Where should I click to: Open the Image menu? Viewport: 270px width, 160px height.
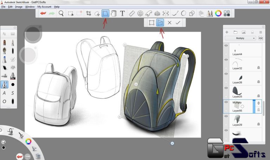pyautogui.click(x=19, y=7)
